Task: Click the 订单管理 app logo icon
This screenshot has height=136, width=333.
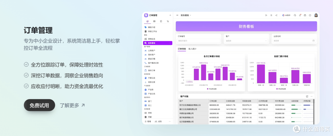Action: 146,15
